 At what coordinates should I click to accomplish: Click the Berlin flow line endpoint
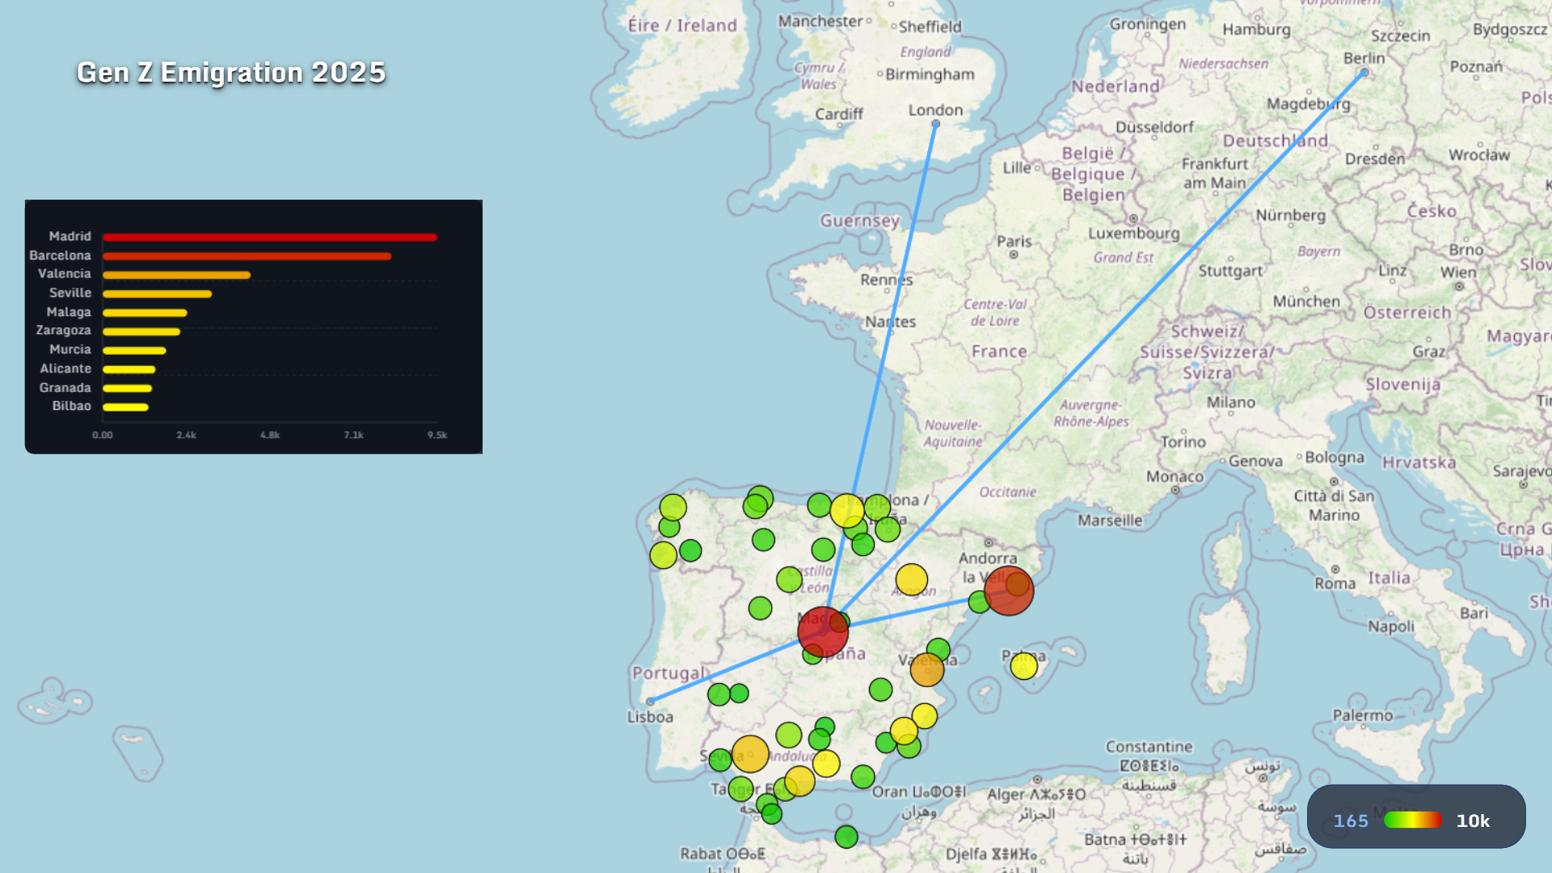1364,73
